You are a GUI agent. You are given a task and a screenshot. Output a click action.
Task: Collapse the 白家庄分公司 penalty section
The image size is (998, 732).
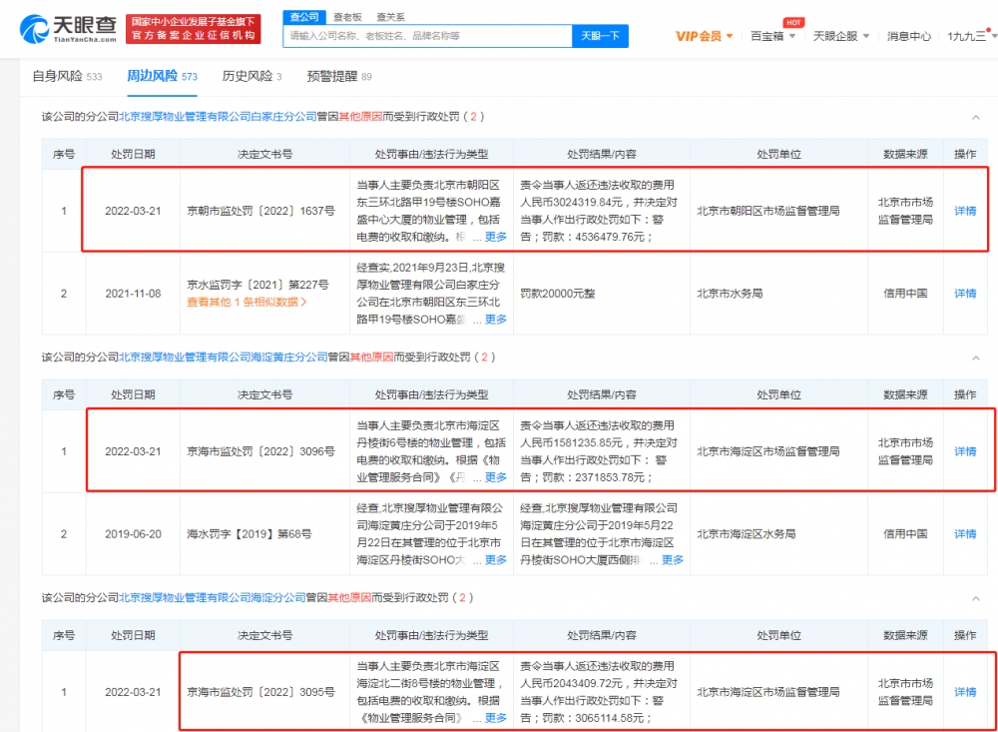[976, 117]
